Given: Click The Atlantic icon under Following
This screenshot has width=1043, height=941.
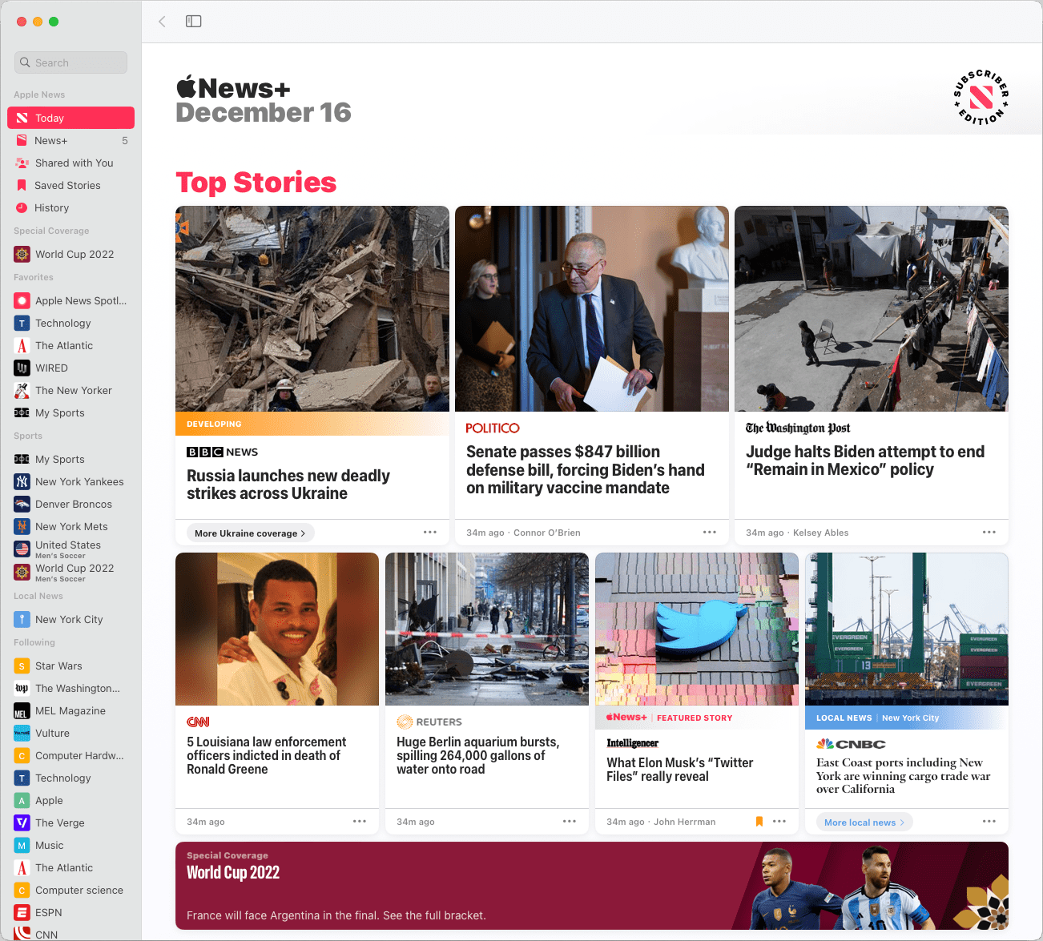Looking at the screenshot, I should coord(22,867).
